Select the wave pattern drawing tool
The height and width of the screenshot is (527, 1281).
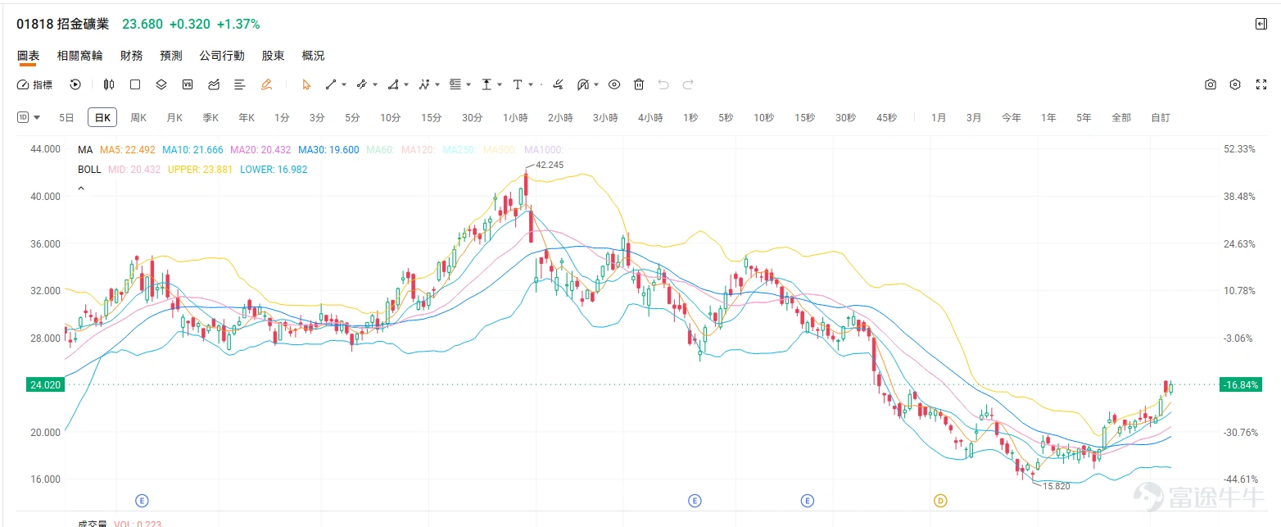[x=424, y=84]
